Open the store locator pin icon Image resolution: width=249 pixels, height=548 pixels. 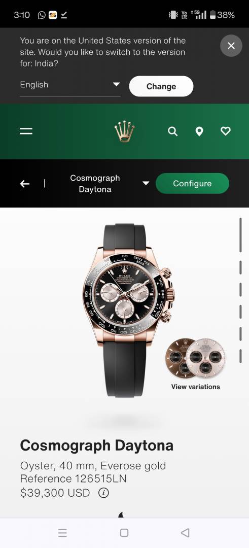(199, 131)
